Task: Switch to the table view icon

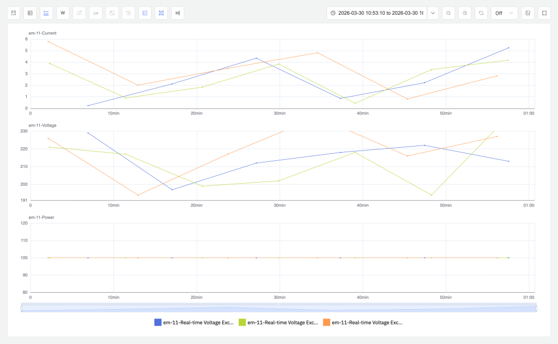Action: [x=30, y=13]
